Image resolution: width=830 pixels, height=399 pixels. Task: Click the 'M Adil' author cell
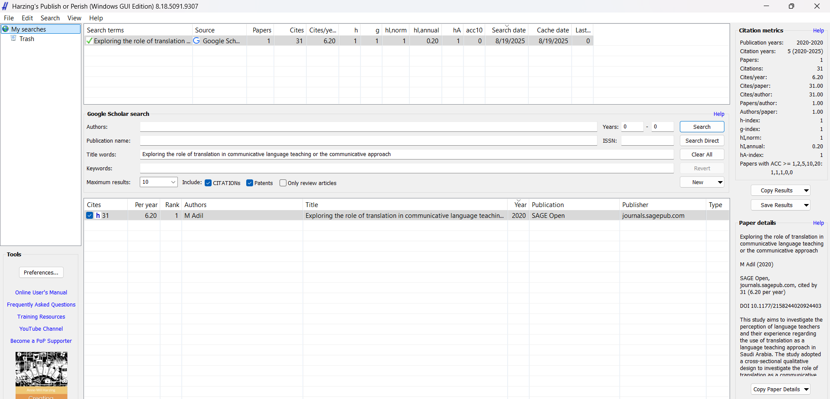(x=242, y=215)
